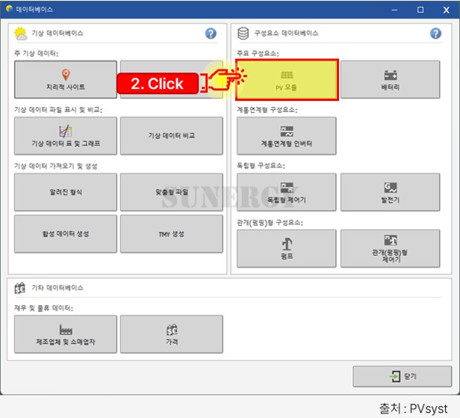Click the controller icon above 관개(펌핑)형 제어기
The image size is (460, 418).
[x=391, y=240]
